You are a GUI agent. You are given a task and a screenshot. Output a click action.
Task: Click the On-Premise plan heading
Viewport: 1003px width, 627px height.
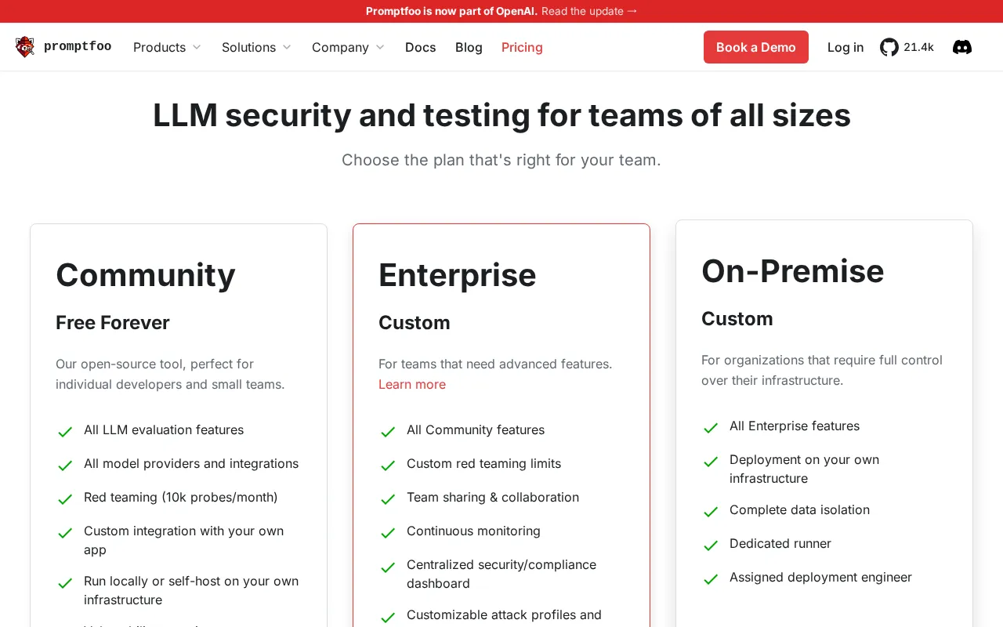[793, 270]
